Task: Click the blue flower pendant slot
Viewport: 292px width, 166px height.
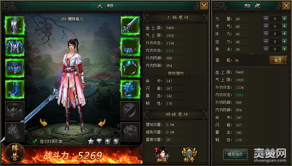Action: point(130,89)
